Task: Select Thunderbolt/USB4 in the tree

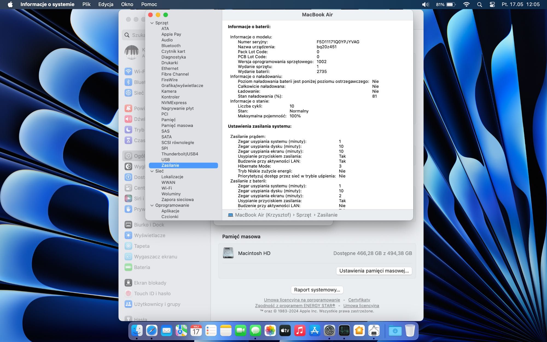Action: [180, 154]
